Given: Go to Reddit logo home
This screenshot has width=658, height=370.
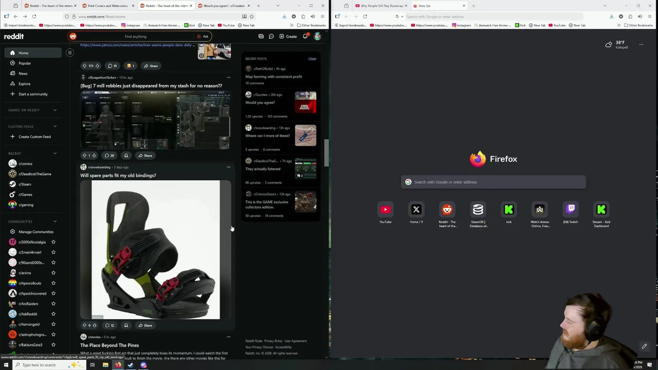Looking at the screenshot, I should click(x=14, y=36).
